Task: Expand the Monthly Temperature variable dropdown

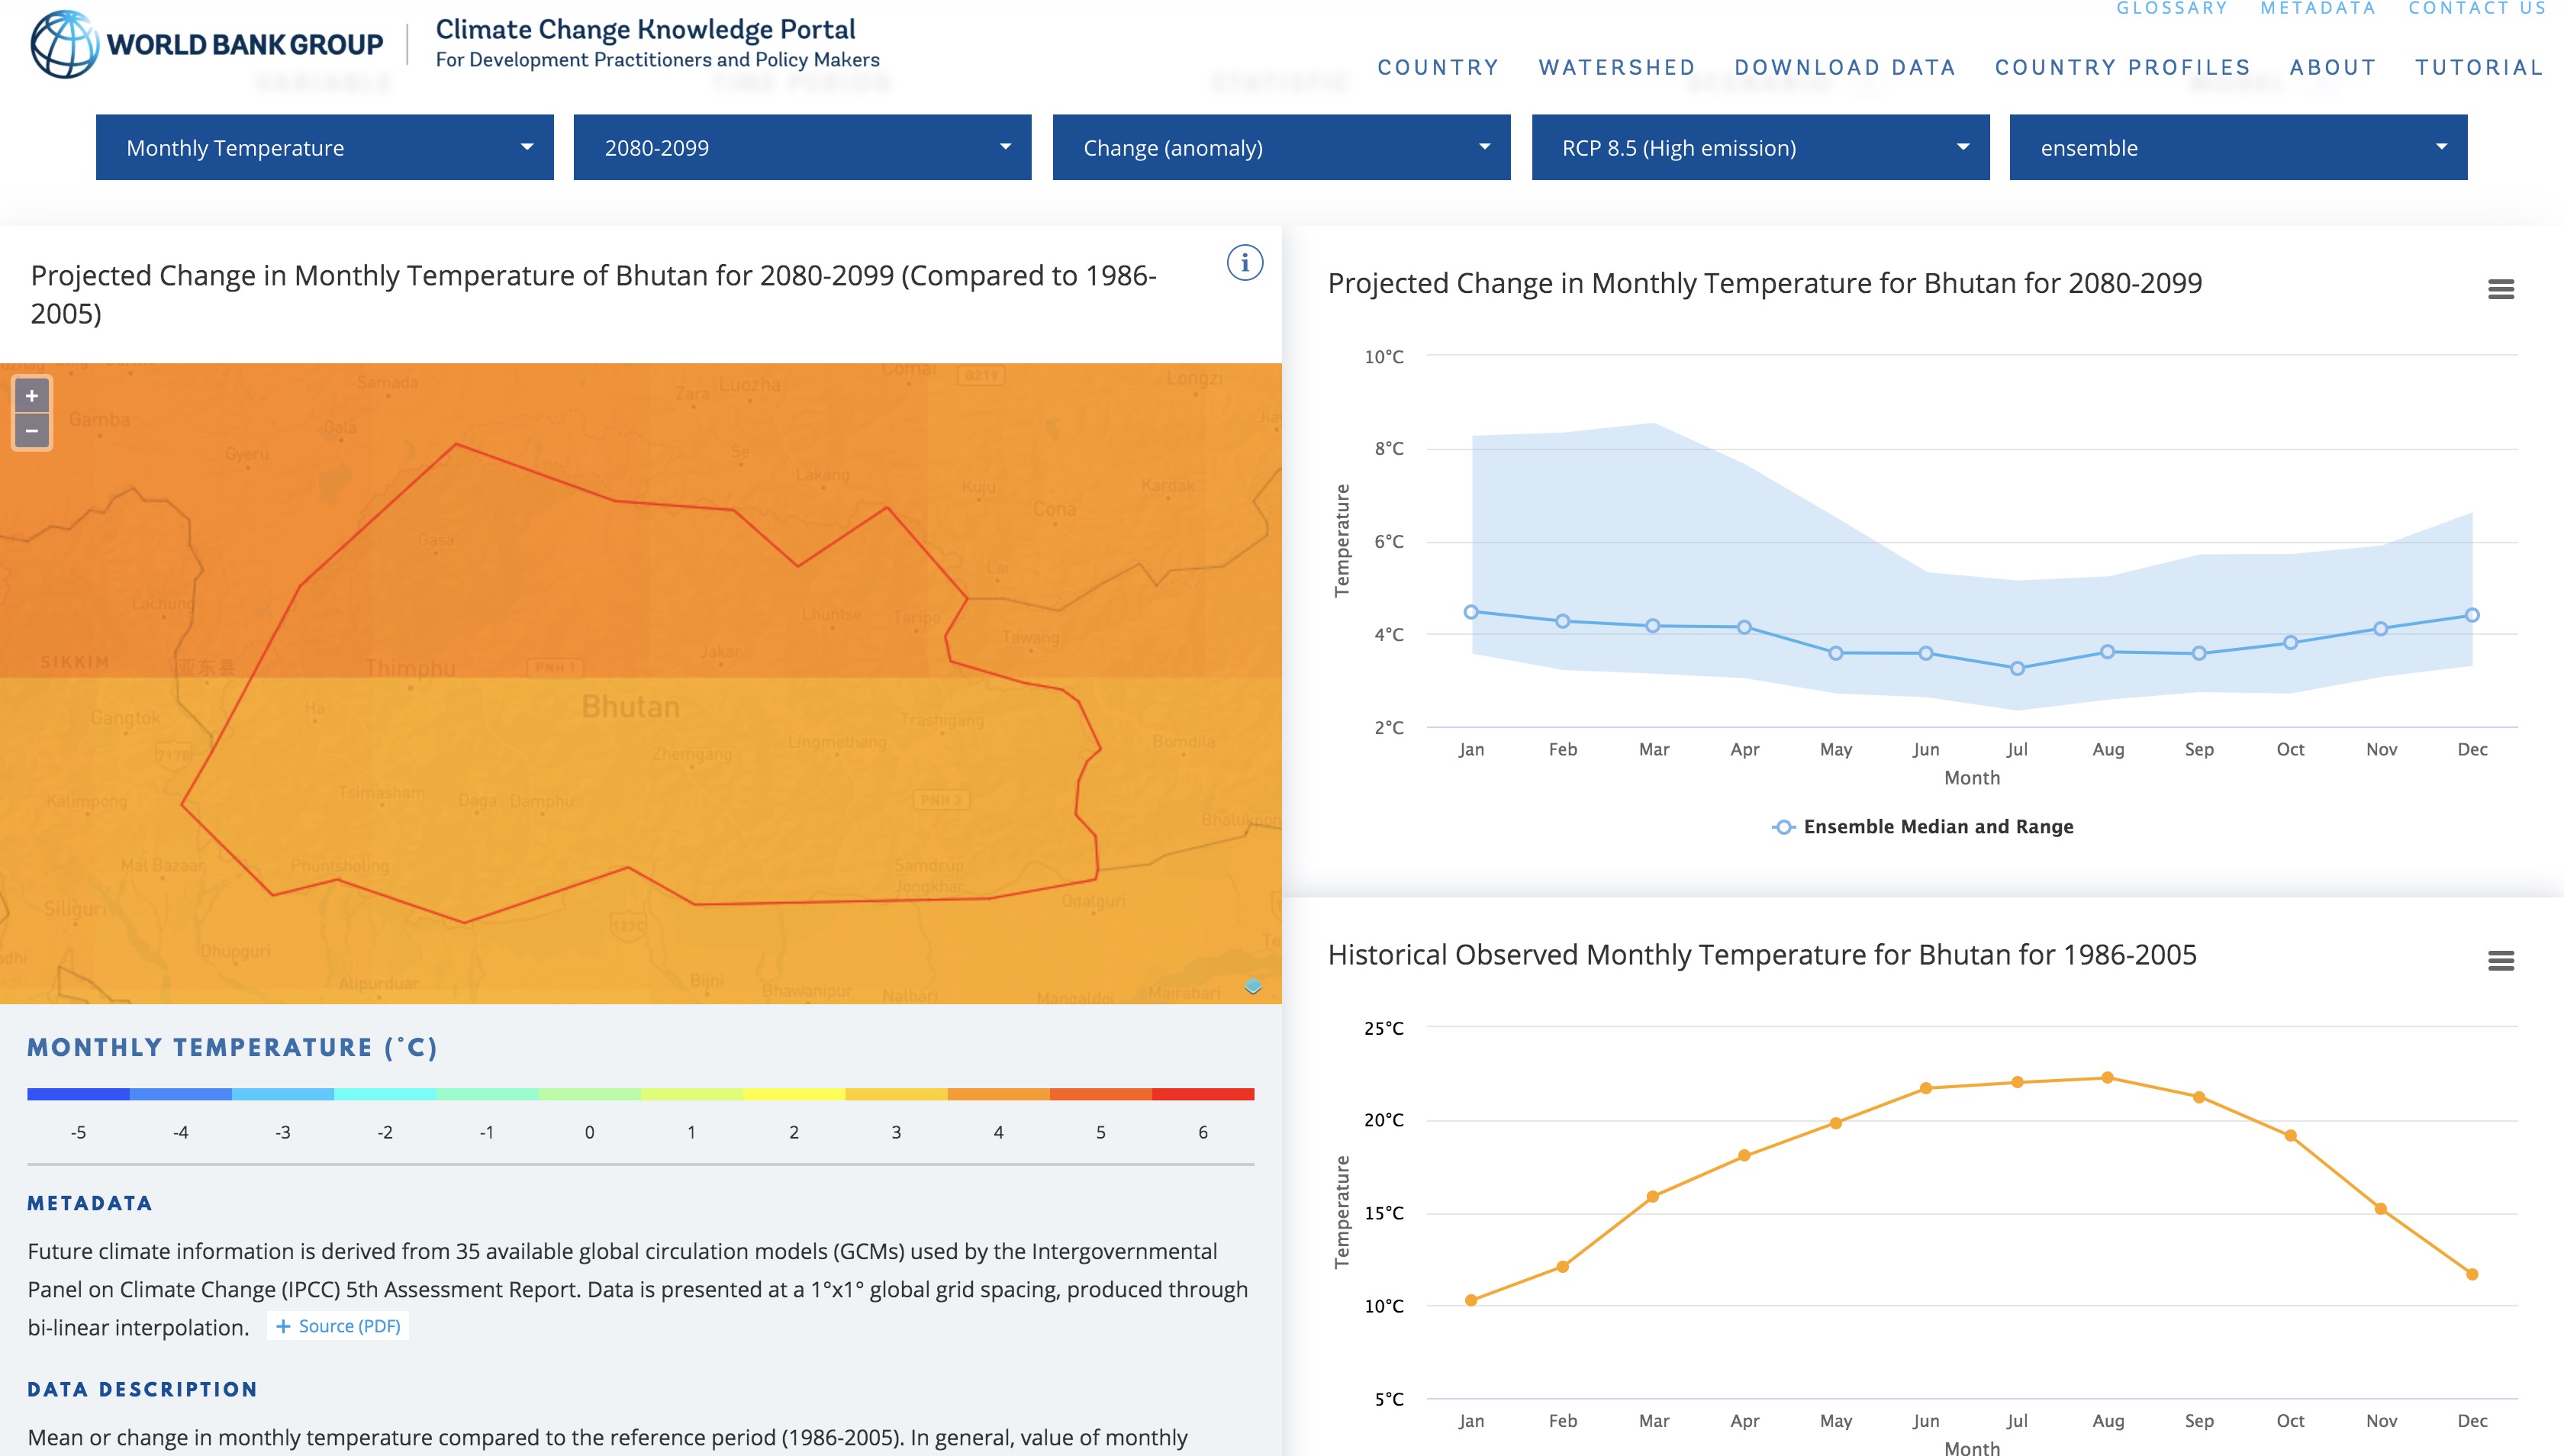Action: [324, 148]
